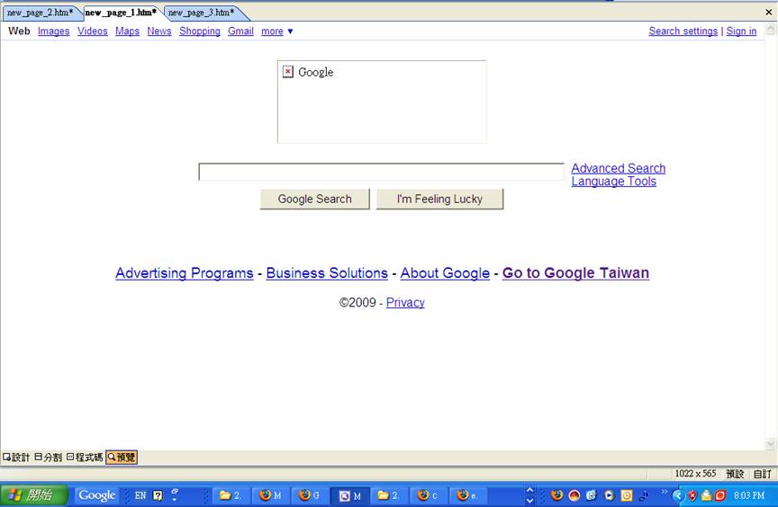This screenshot has height=507, width=778.
Task: Open the Business Solutions link
Action: [327, 273]
